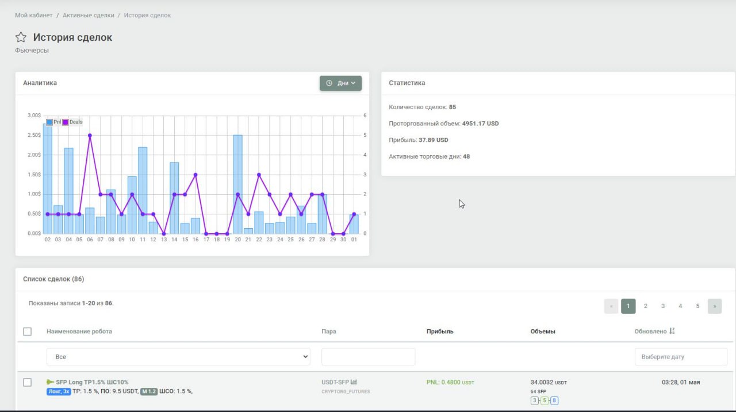Toggle the Pnl legend swatch in the chart
Screen dimensions: 736x412
pyautogui.click(x=50, y=122)
